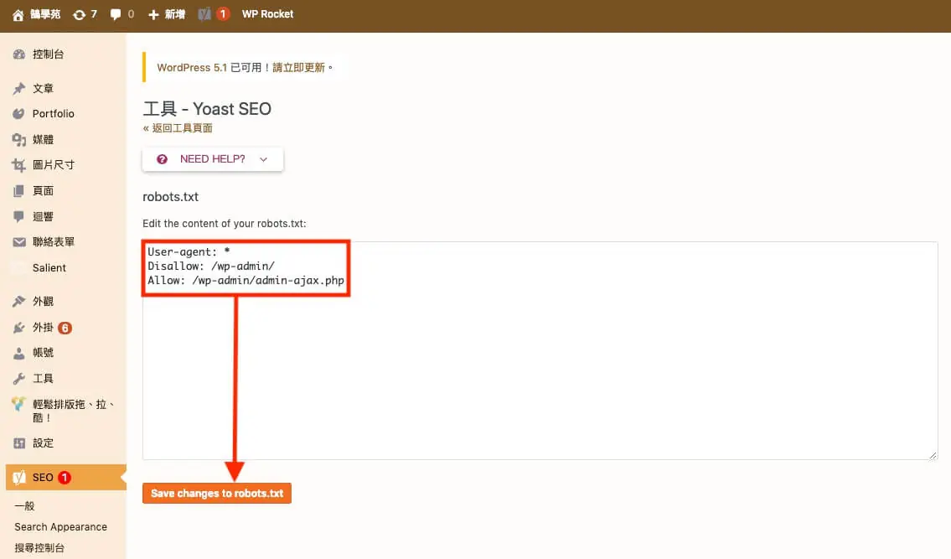
Task: Open the Yoast icon in admin bar
Action: tap(204, 14)
